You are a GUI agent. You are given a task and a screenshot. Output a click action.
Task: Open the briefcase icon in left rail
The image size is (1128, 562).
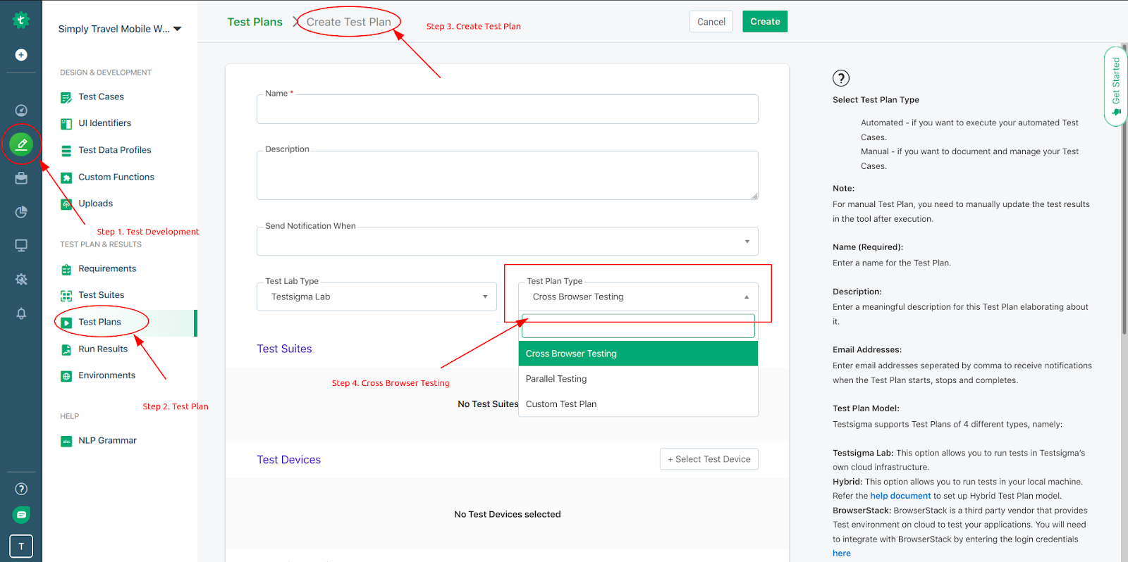click(x=21, y=178)
